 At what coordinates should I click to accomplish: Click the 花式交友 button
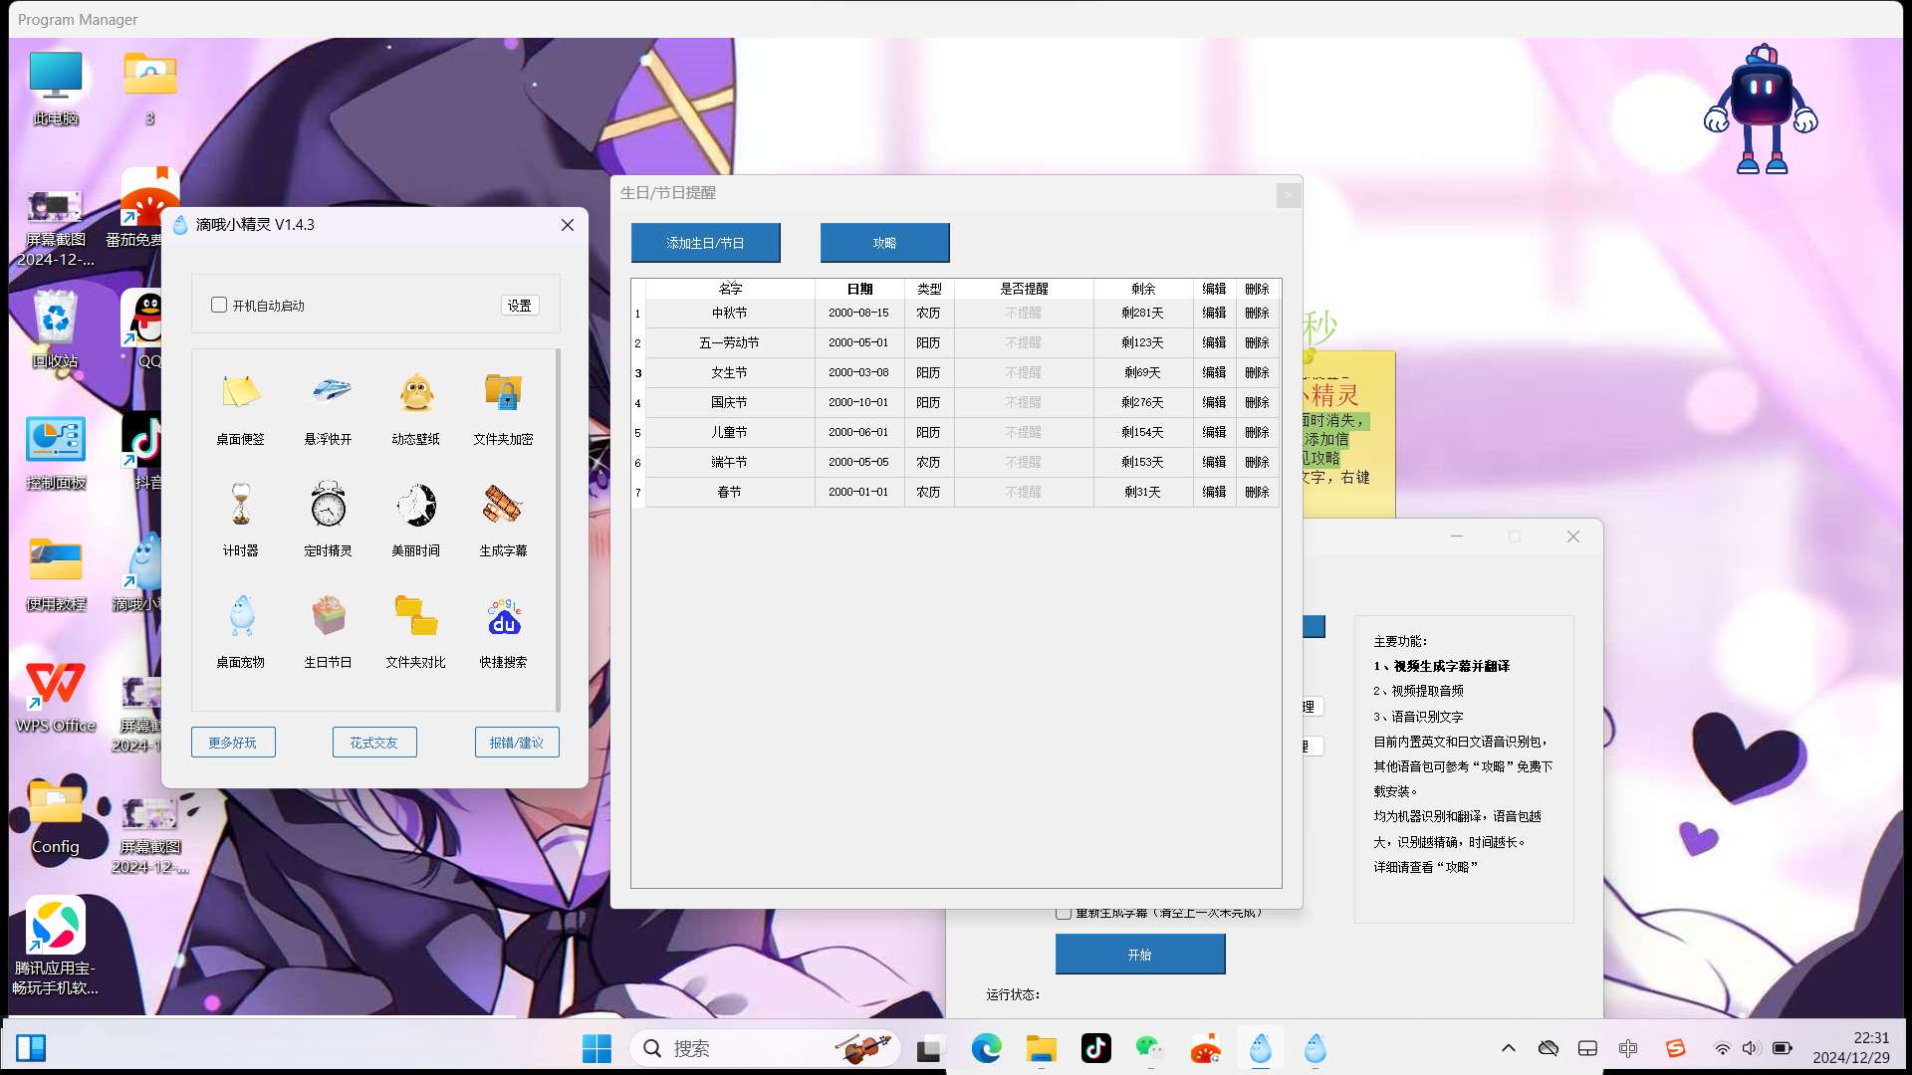click(x=374, y=743)
